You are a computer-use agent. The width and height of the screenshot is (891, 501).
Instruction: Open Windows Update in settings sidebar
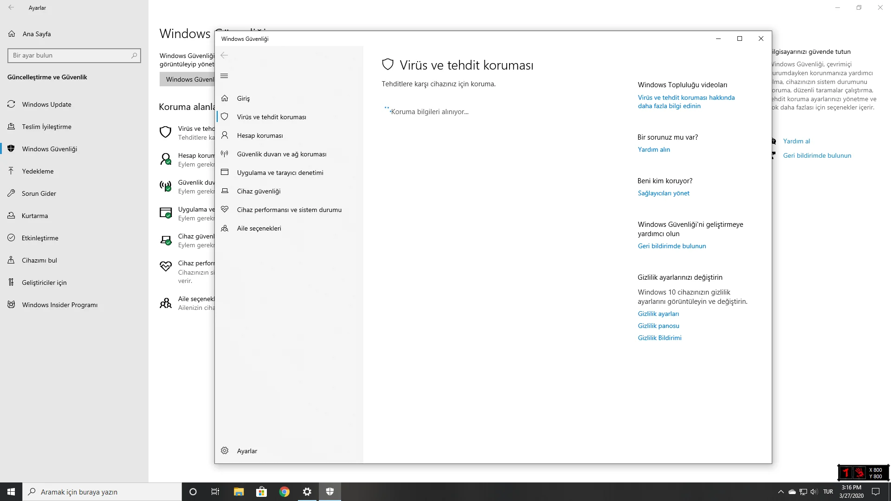(x=46, y=104)
